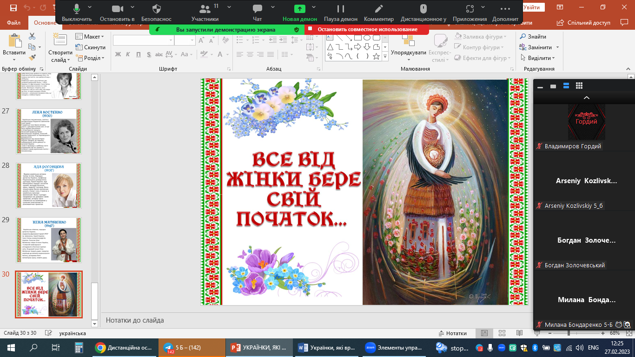Image resolution: width=635 pixels, height=357 pixels.
Task: Collapse the ribbon arrow
Action: pyautogui.click(x=629, y=68)
